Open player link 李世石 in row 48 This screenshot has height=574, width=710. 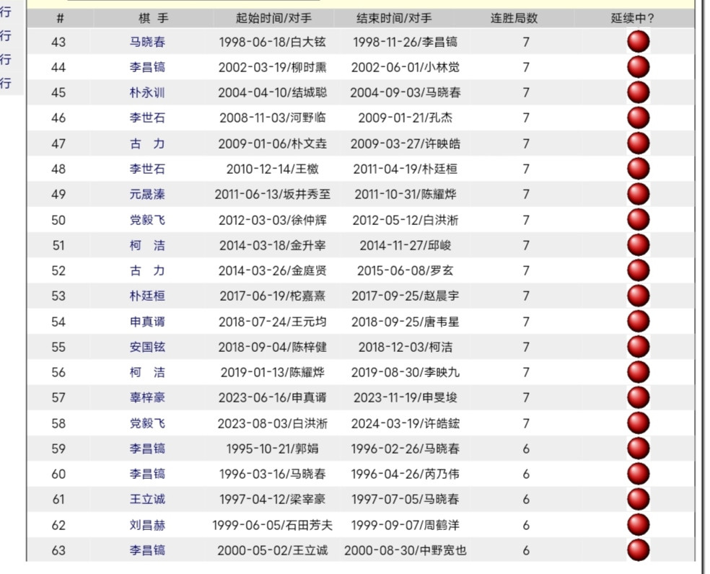point(147,169)
